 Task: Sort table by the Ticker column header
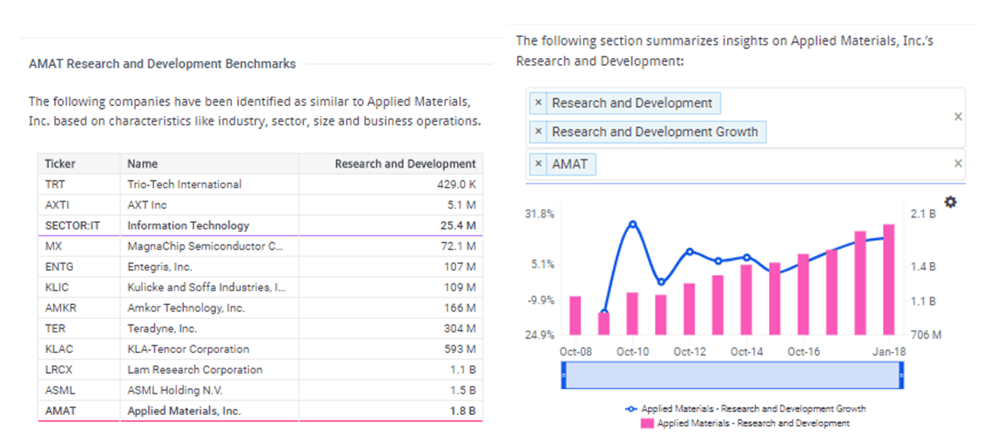(60, 164)
